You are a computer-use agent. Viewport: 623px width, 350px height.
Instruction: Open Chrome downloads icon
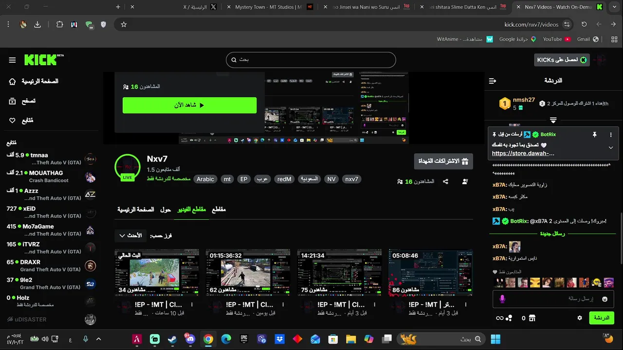[37, 24]
